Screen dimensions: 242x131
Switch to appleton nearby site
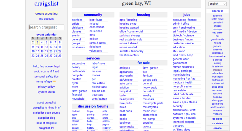click(217, 16)
